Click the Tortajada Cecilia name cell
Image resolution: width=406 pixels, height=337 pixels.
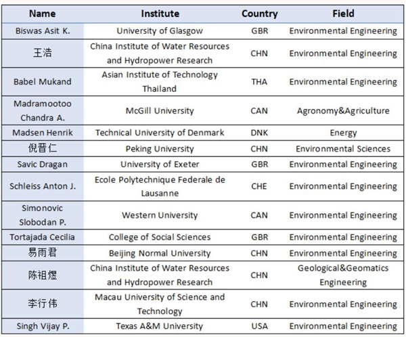click(x=43, y=237)
